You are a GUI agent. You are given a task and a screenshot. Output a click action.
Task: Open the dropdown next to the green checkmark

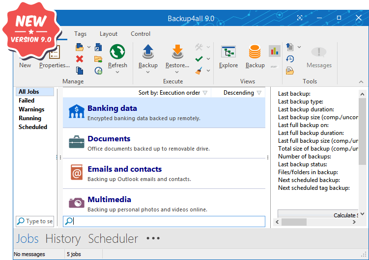pyautogui.click(x=208, y=59)
